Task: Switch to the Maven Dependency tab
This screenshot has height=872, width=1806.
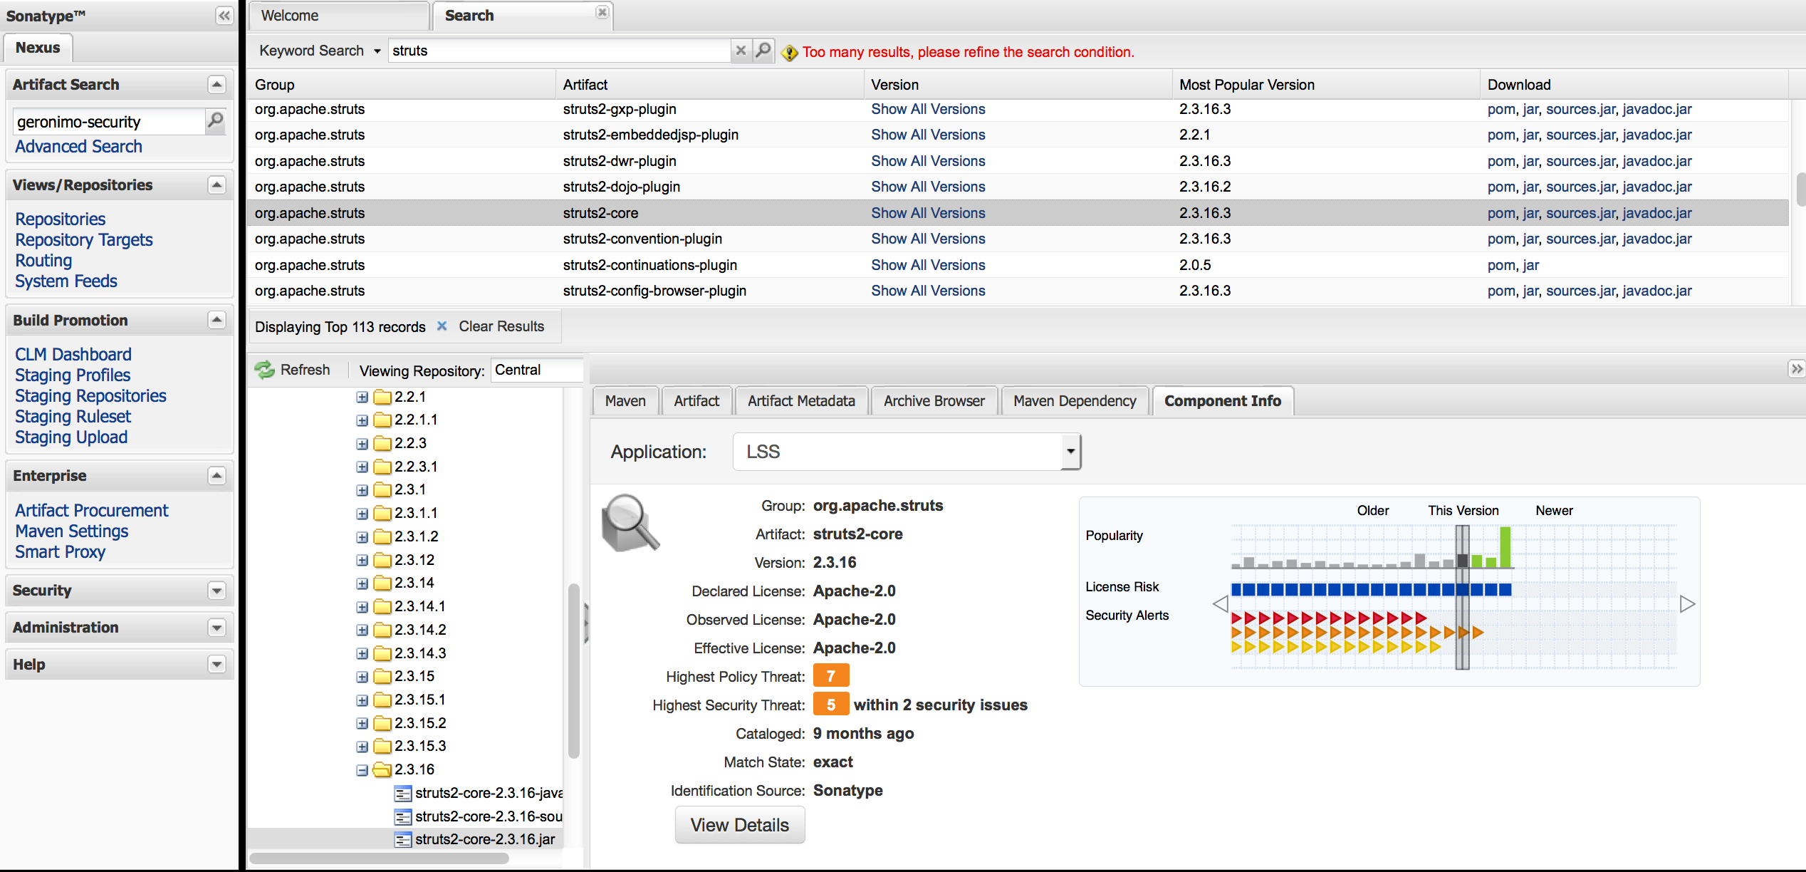Action: tap(1074, 401)
